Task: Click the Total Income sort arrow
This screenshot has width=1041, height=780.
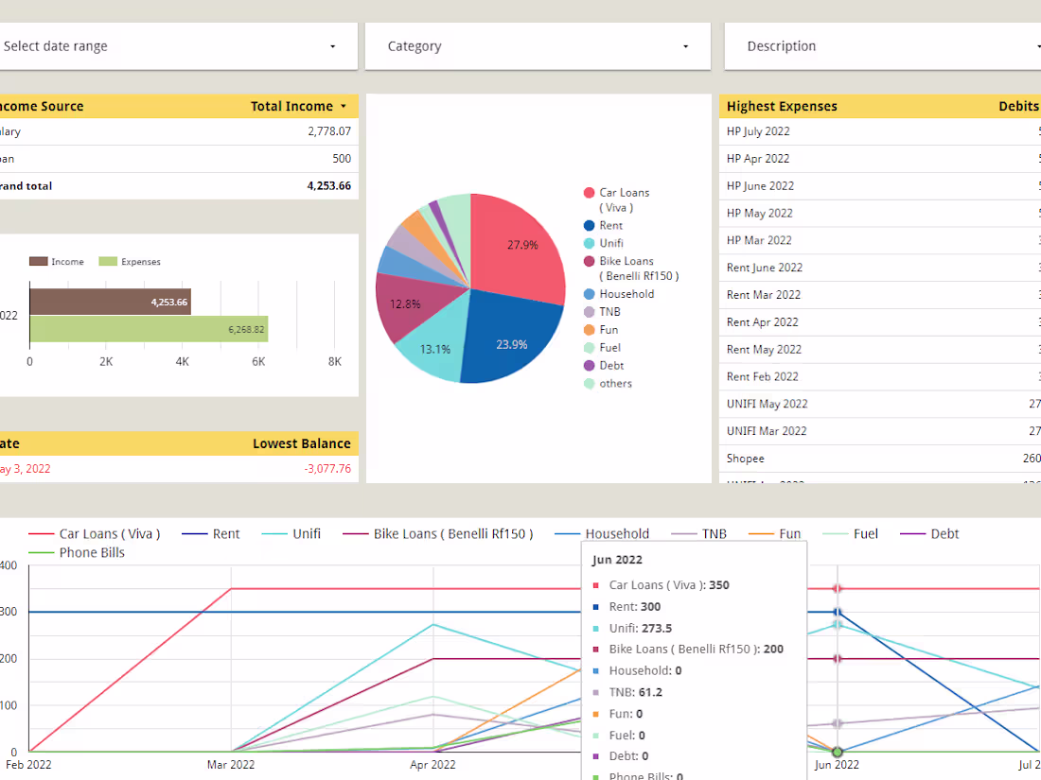Action: tap(344, 106)
